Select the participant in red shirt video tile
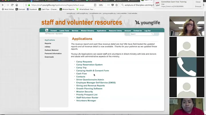The width and height of the screenshot is (206, 115). point(187,107)
